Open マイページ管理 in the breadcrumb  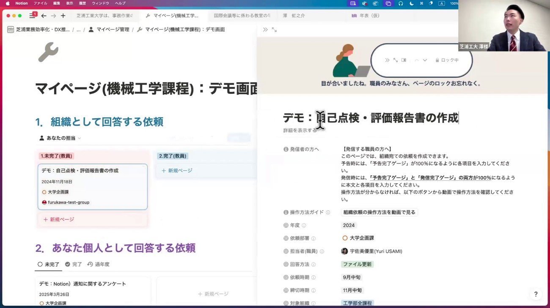[x=108, y=30]
